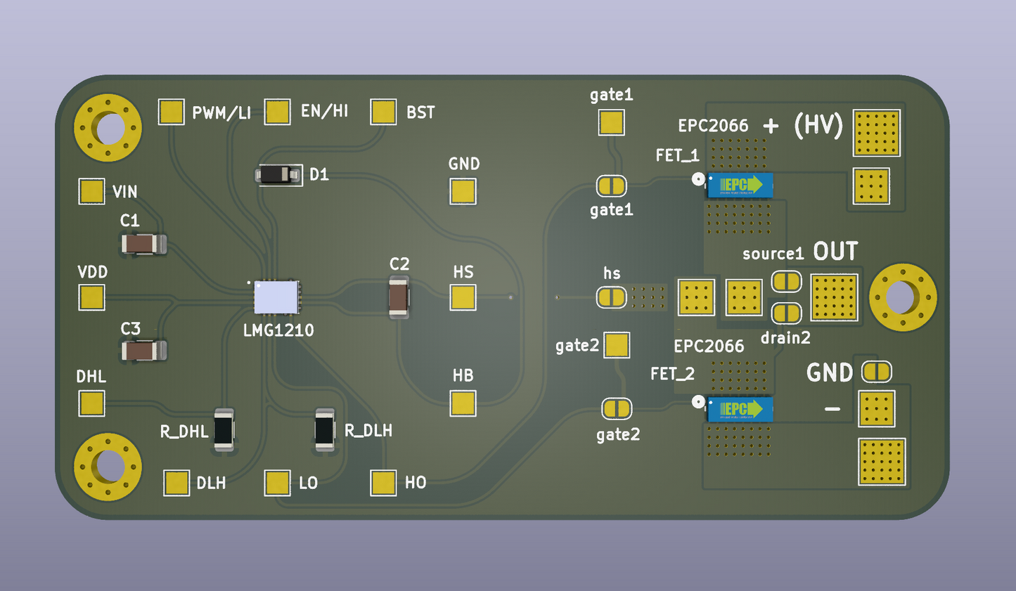Select the EN/HI test pad
Screen dimensions: 1016x591
(x=277, y=111)
